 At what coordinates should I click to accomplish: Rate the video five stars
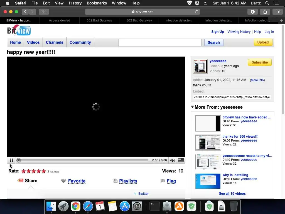point(44,171)
